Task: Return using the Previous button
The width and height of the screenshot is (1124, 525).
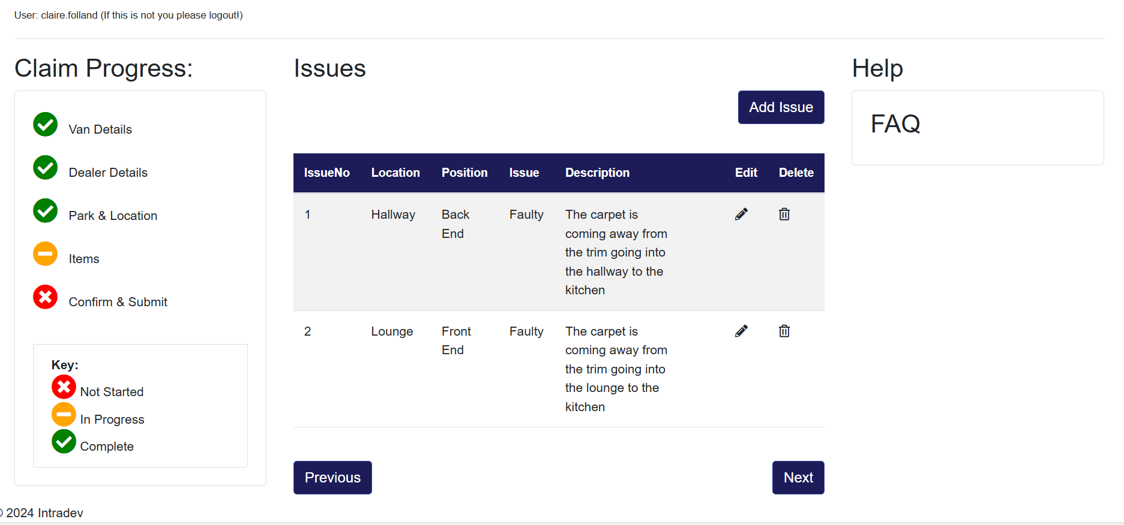Action: (332, 478)
